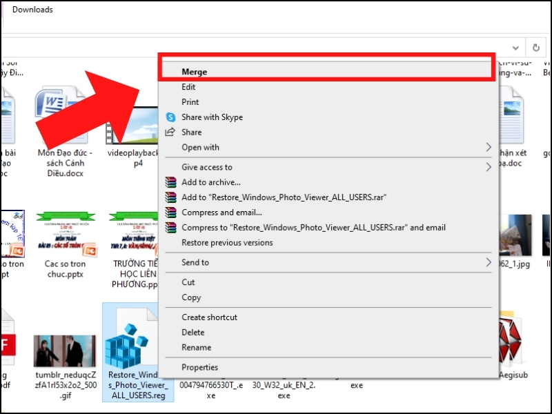Select the Aegisub application icon
The width and height of the screenshot is (552, 414).
pos(511,339)
